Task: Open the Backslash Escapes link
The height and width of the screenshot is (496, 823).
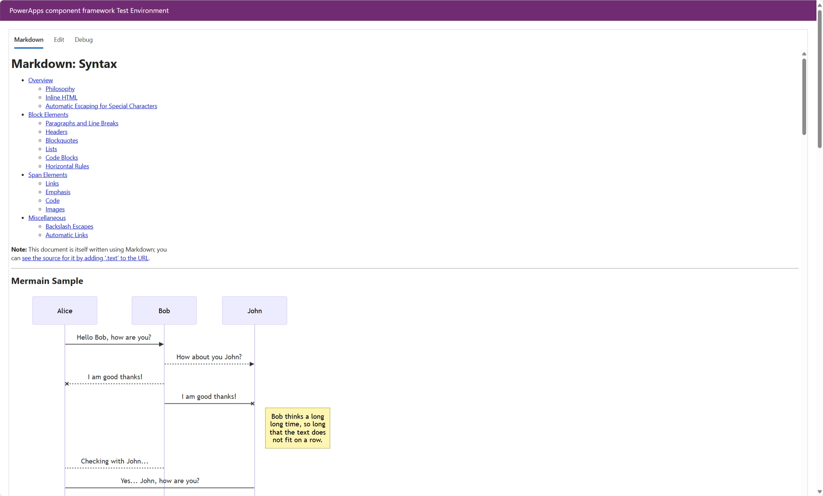Action: tap(69, 226)
